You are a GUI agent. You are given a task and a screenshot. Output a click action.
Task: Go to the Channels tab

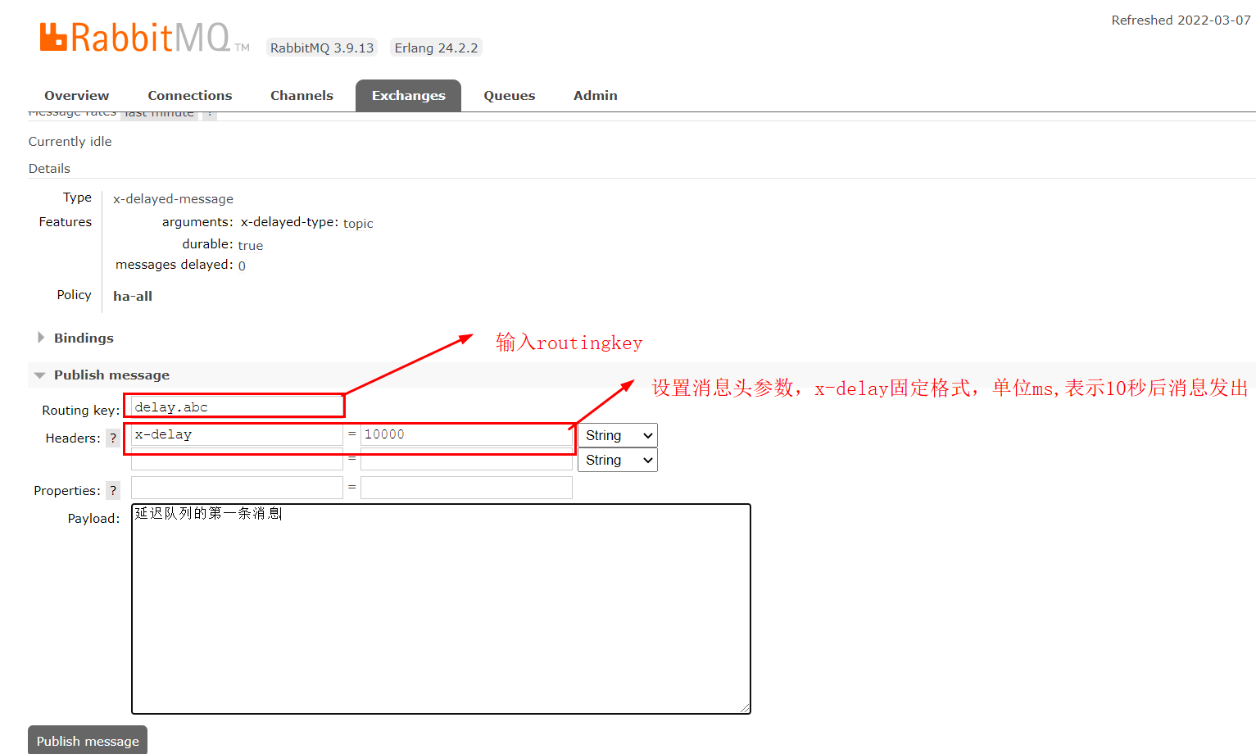pos(302,96)
